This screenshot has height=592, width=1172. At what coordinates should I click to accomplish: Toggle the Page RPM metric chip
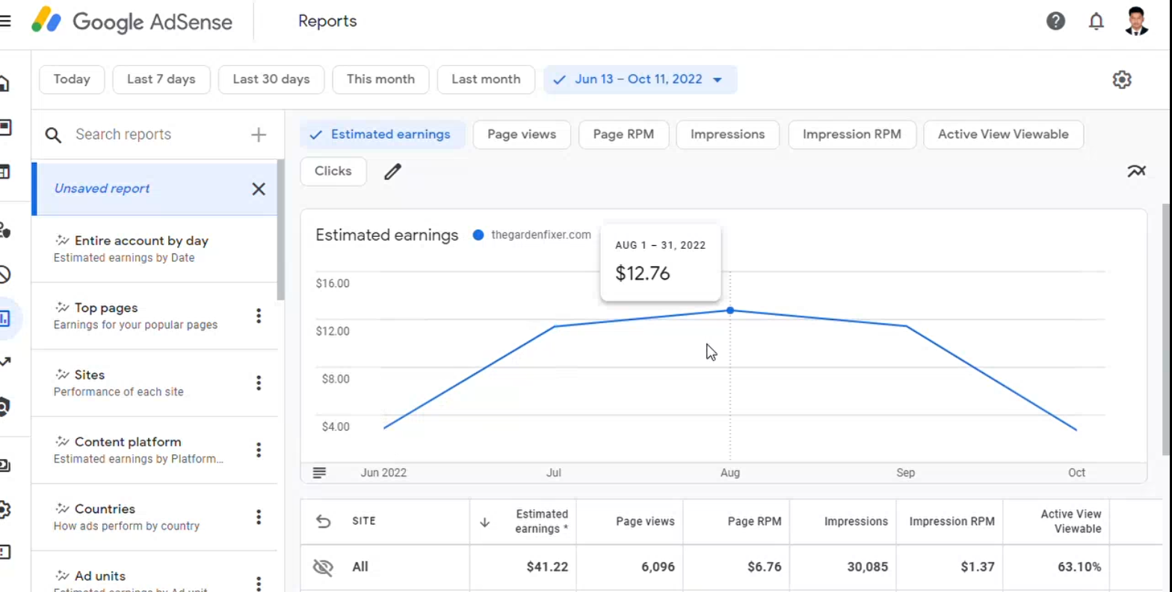tap(623, 135)
